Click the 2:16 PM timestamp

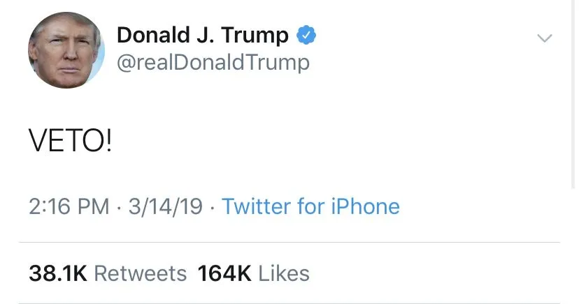(69, 206)
